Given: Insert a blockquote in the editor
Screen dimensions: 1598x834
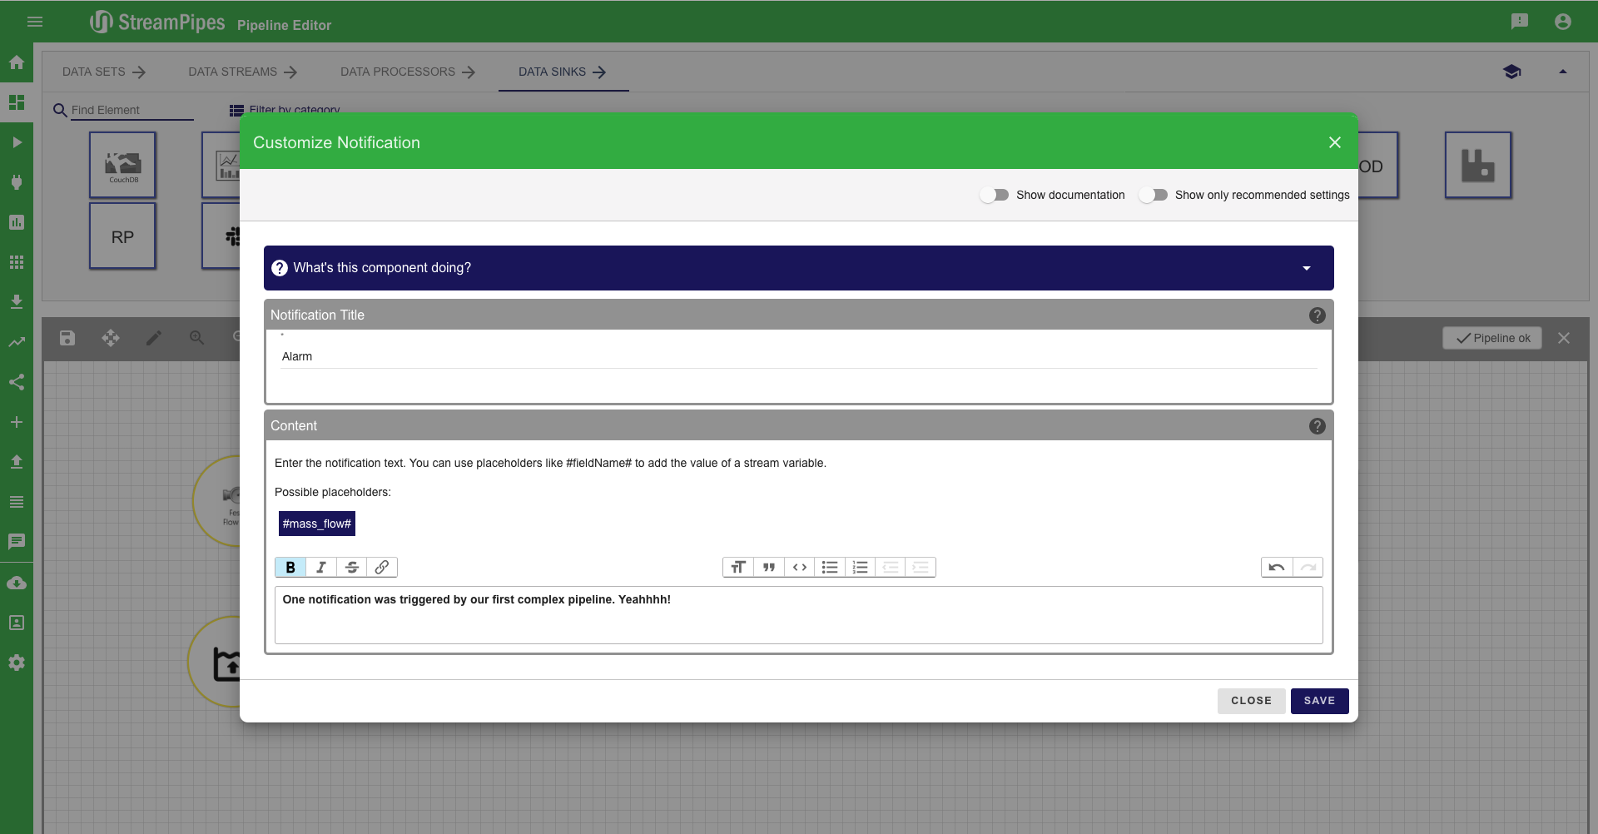Looking at the screenshot, I should (x=769, y=568).
